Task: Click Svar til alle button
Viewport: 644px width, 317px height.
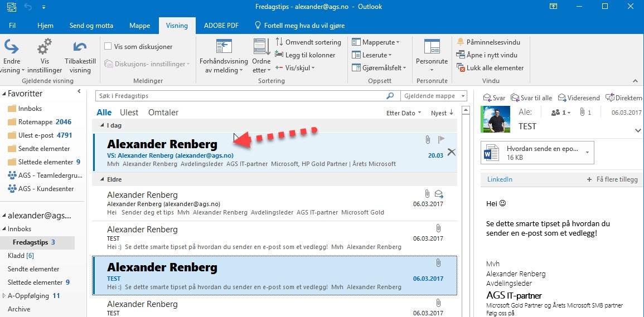Action: (x=531, y=97)
